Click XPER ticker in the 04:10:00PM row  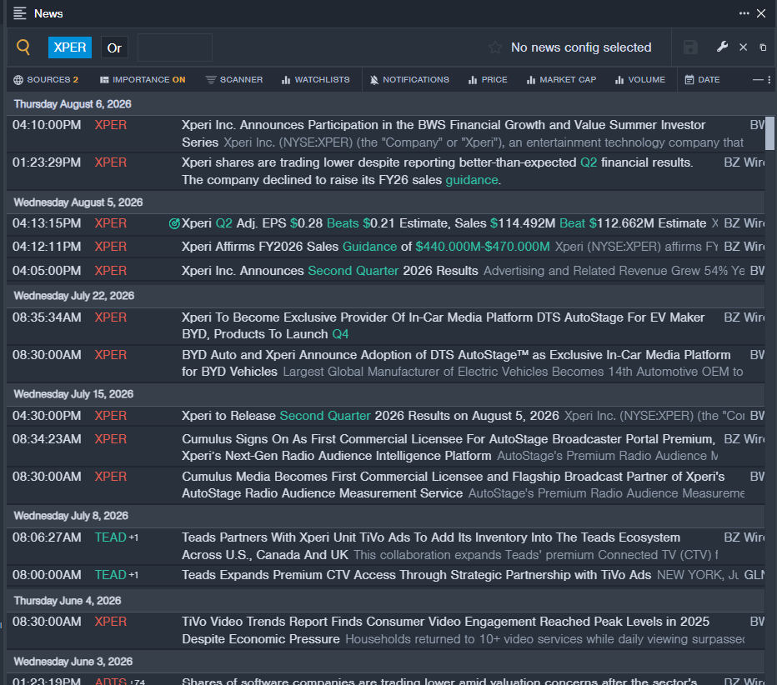(x=111, y=125)
